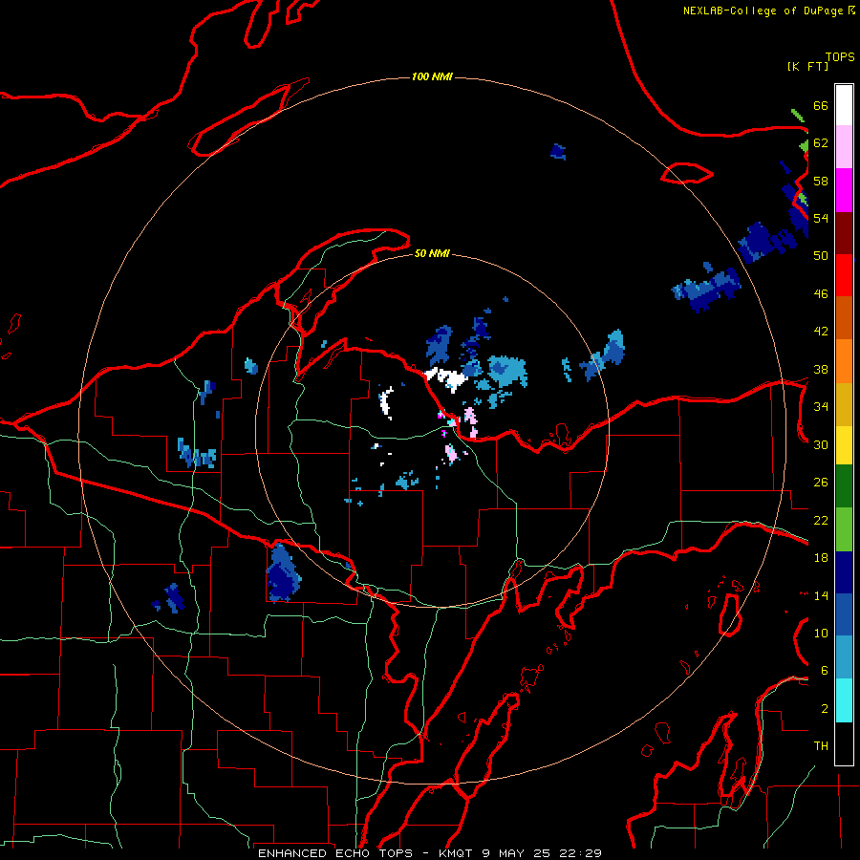Click the yellow 34 kft legend swatch
The height and width of the screenshot is (860, 860).
844,445
